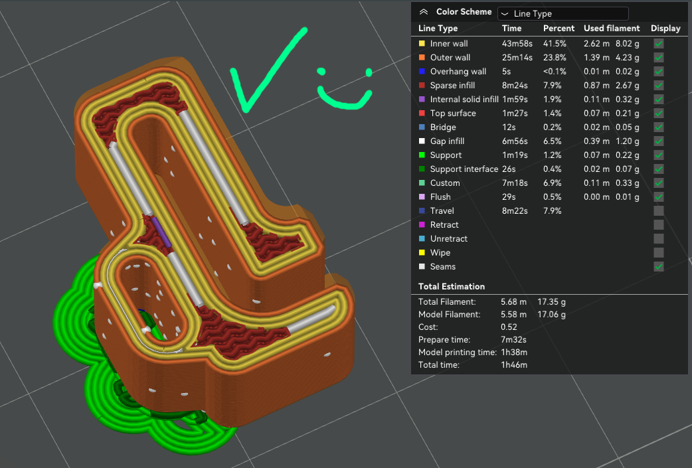Toggle Overhang wall display checkbox
Image resolution: width=692 pixels, height=468 pixels.
point(658,72)
